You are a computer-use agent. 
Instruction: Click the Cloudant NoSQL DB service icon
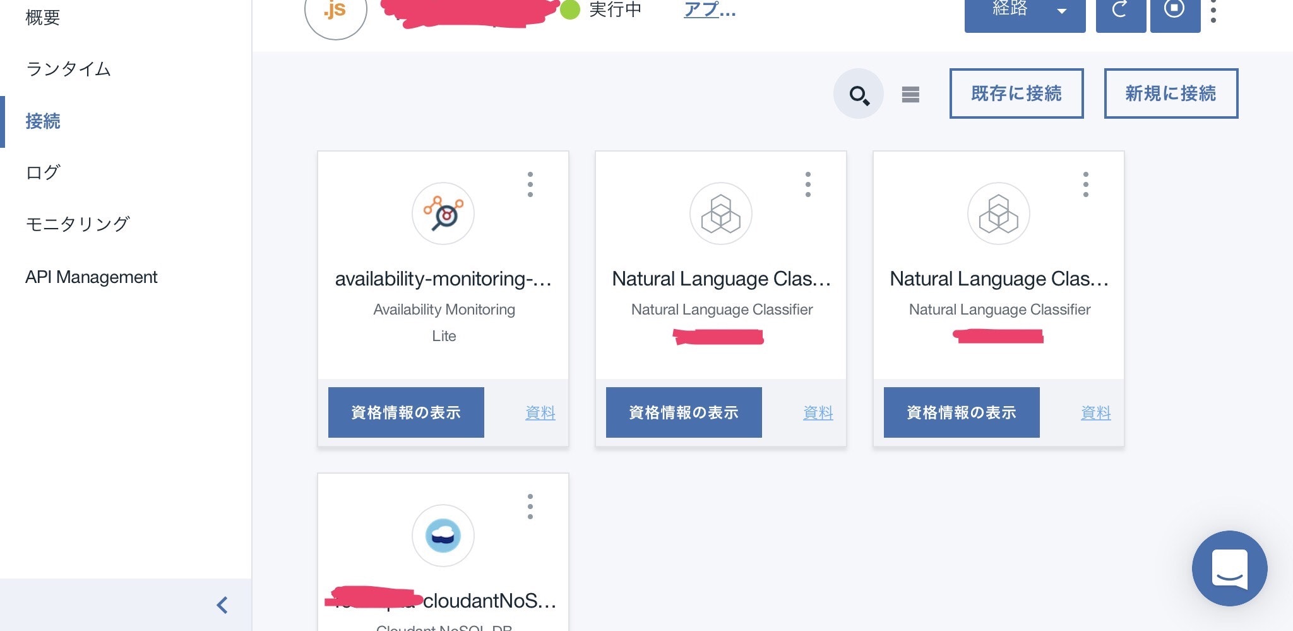(x=443, y=536)
